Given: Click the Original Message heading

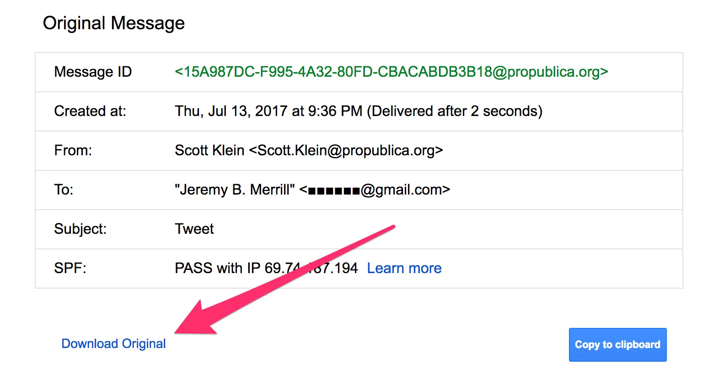Looking at the screenshot, I should 113,23.
